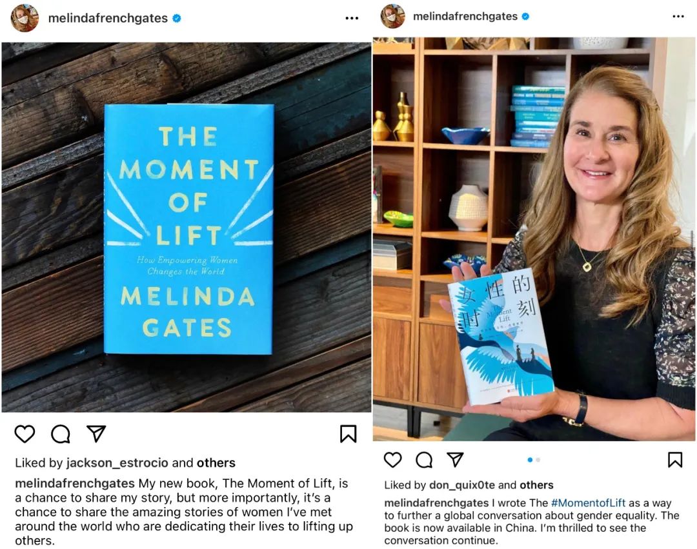697x549 pixels.
Task: Open comments on the left book post
Action: click(x=61, y=434)
